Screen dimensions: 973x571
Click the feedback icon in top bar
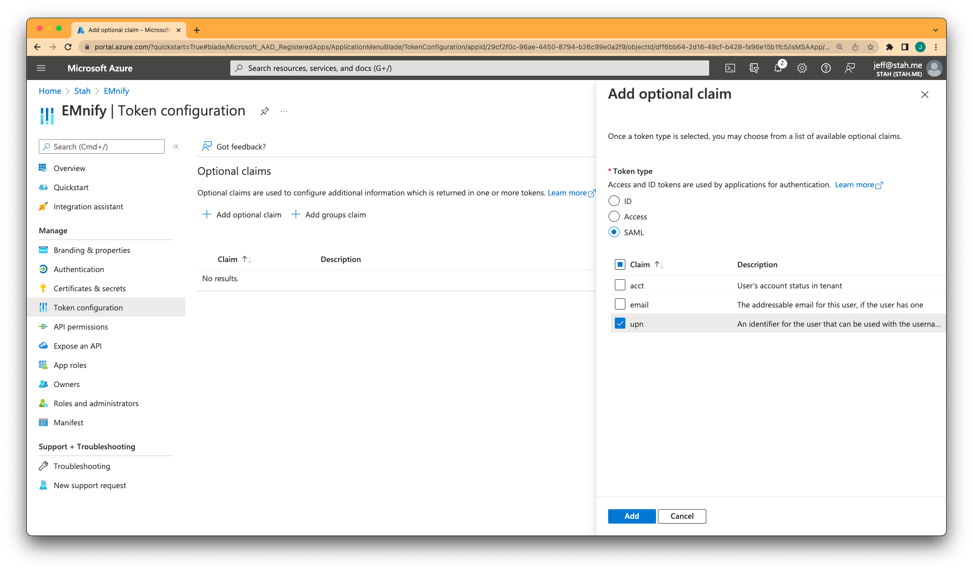click(x=850, y=68)
